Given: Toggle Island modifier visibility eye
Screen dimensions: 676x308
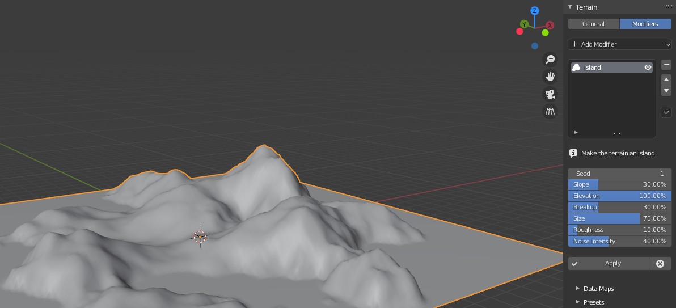Looking at the screenshot, I should (648, 67).
